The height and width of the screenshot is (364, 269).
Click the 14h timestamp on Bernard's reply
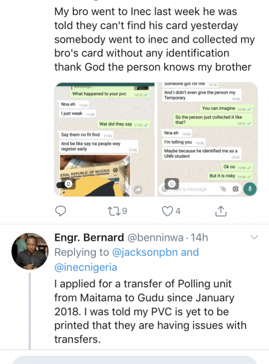pos(200,237)
